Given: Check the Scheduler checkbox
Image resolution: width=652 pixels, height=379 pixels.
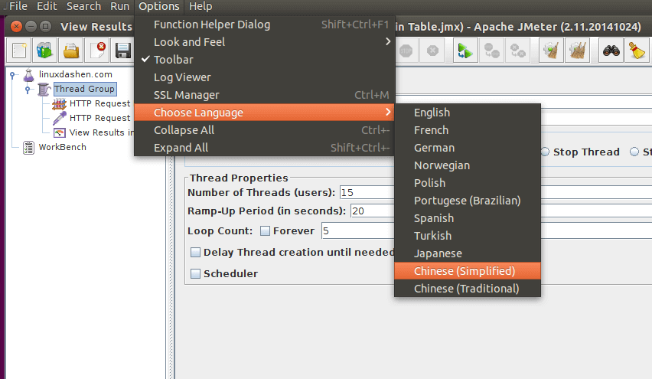Looking at the screenshot, I should 196,273.
